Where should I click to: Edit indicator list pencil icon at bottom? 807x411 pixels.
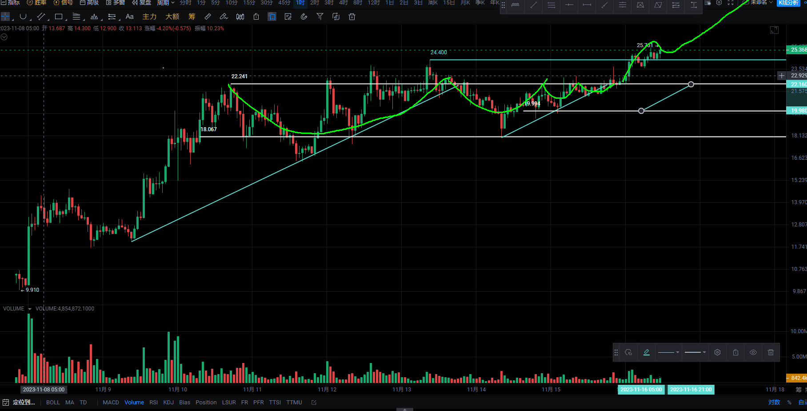coord(314,402)
